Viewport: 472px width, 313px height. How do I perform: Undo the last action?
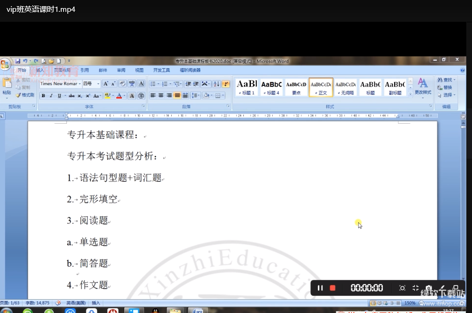25,61
